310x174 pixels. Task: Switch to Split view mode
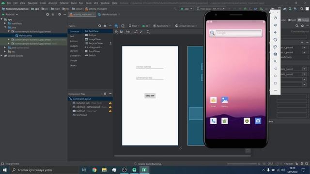click(x=292, y=20)
